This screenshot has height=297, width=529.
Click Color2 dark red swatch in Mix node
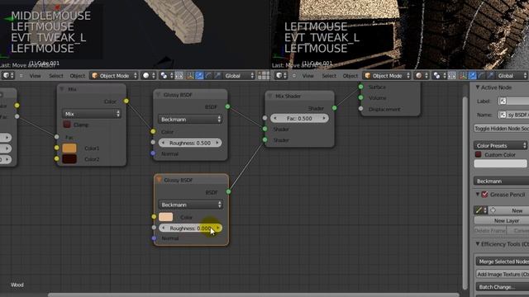coord(69,159)
